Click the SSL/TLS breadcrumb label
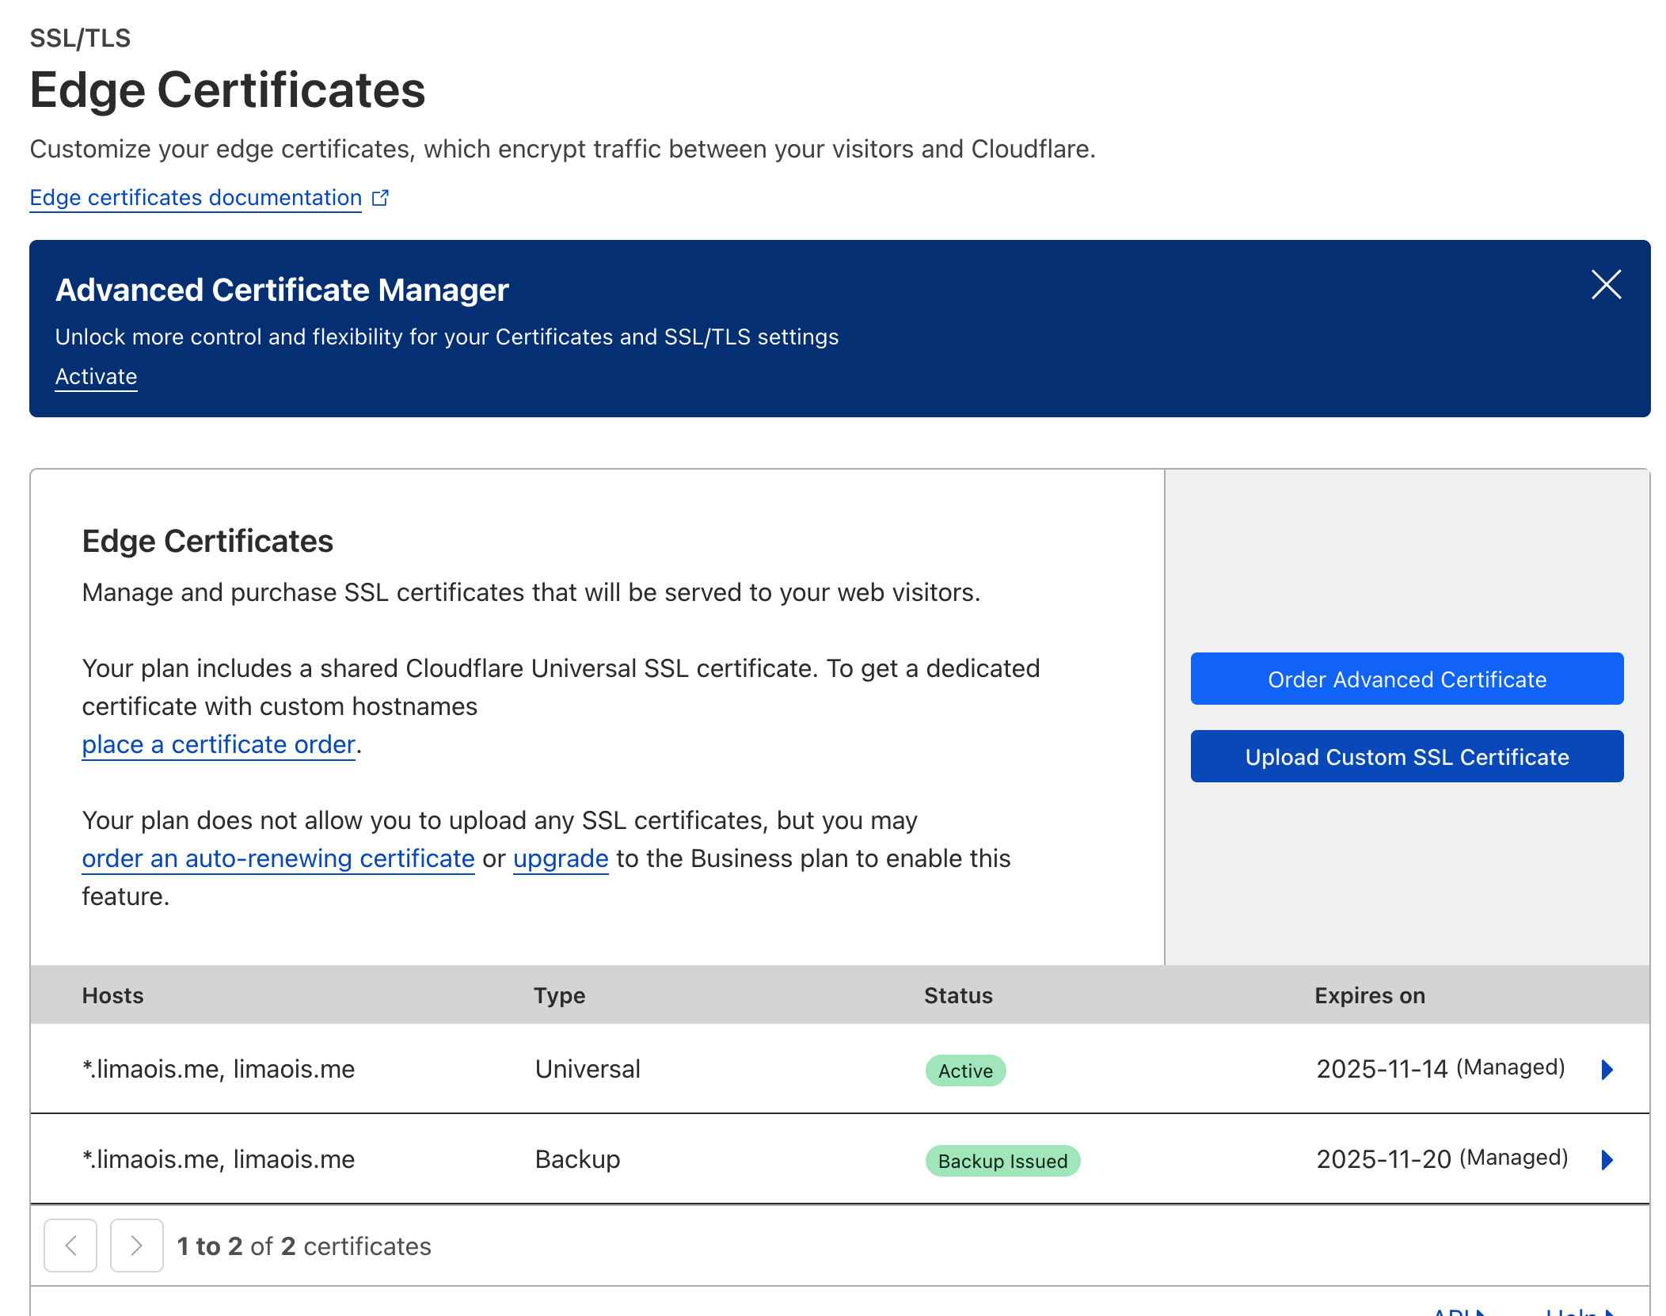The height and width of the screenshot is (1316, 1666). [x=80, y=38]
